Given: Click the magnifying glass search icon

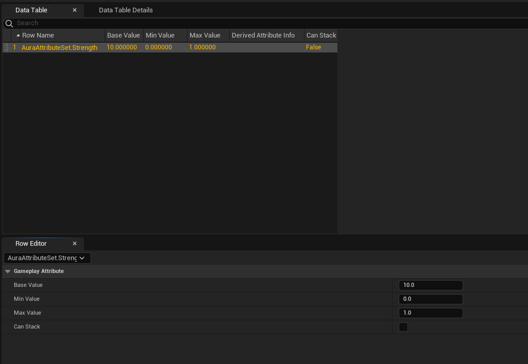Looking at the screenshot, I should 8,23.
